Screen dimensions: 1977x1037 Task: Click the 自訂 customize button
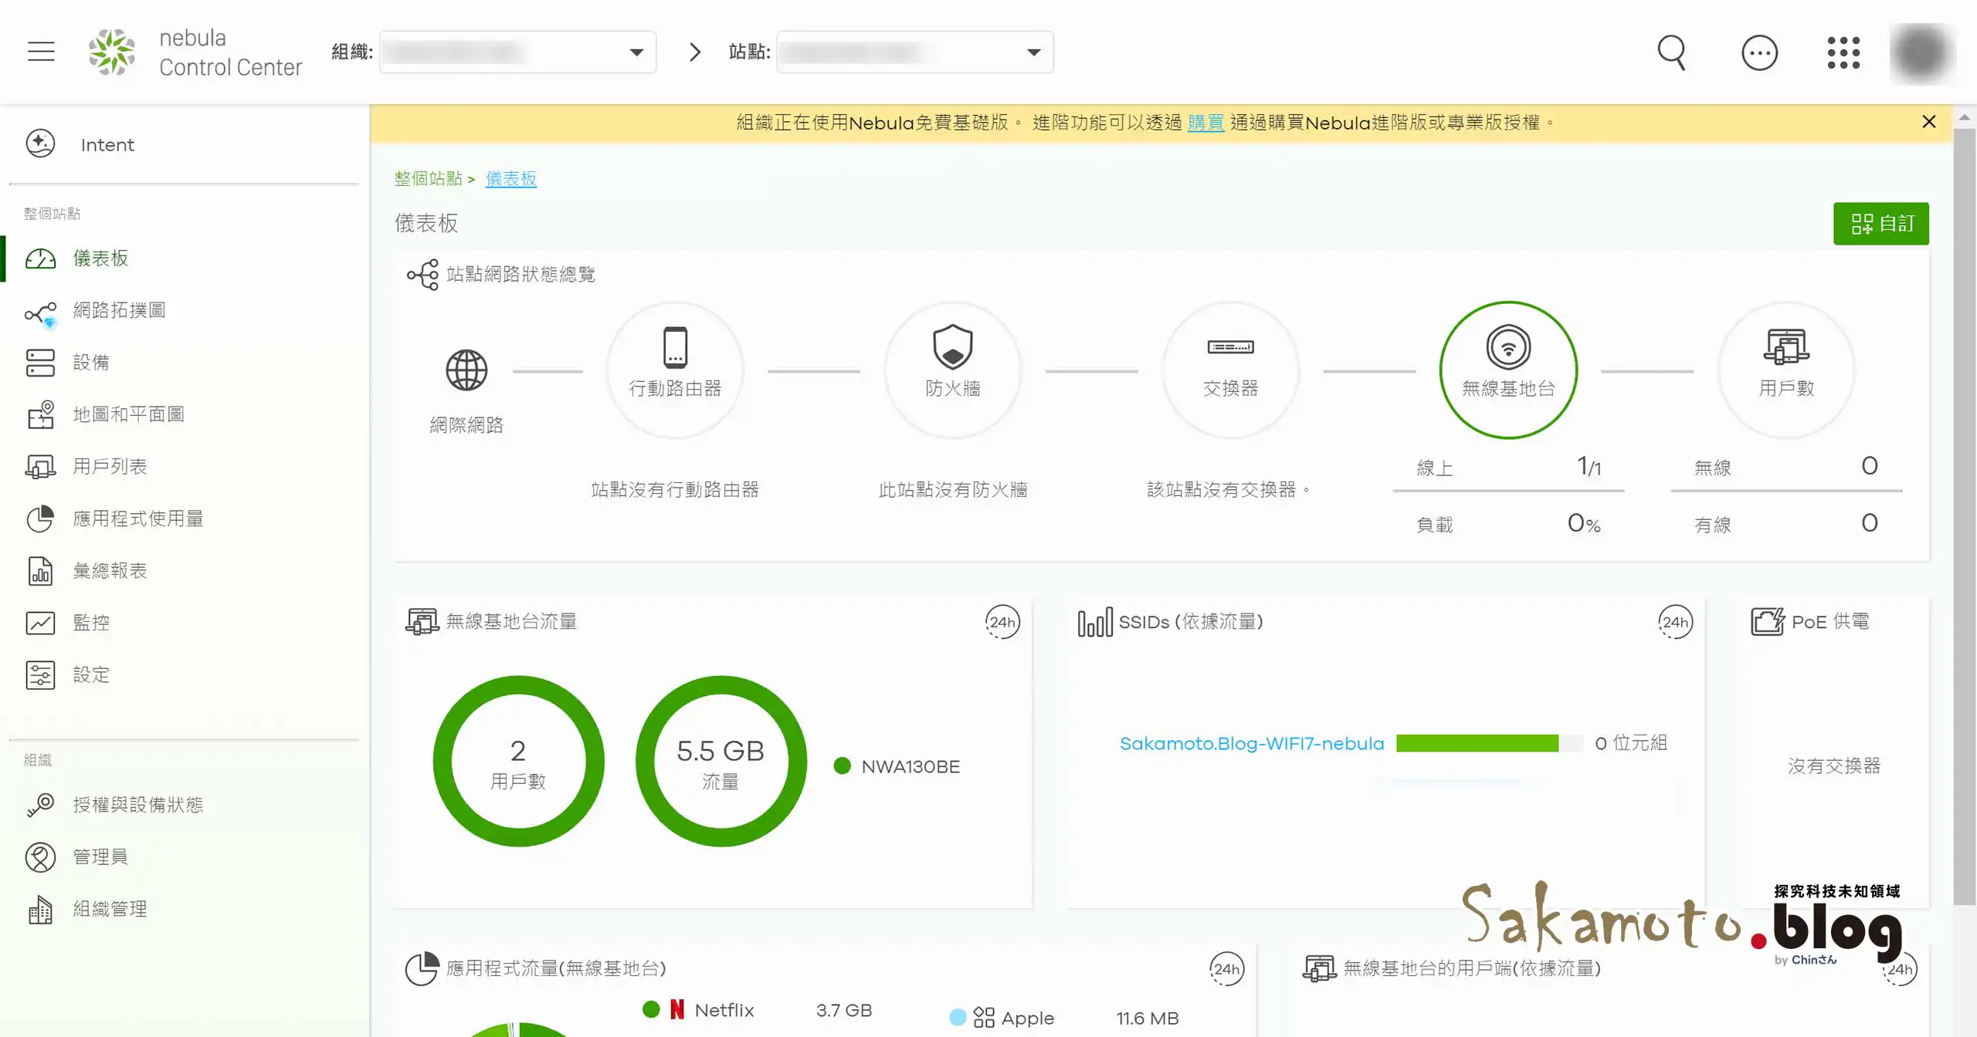click(x=1881, y=223)
